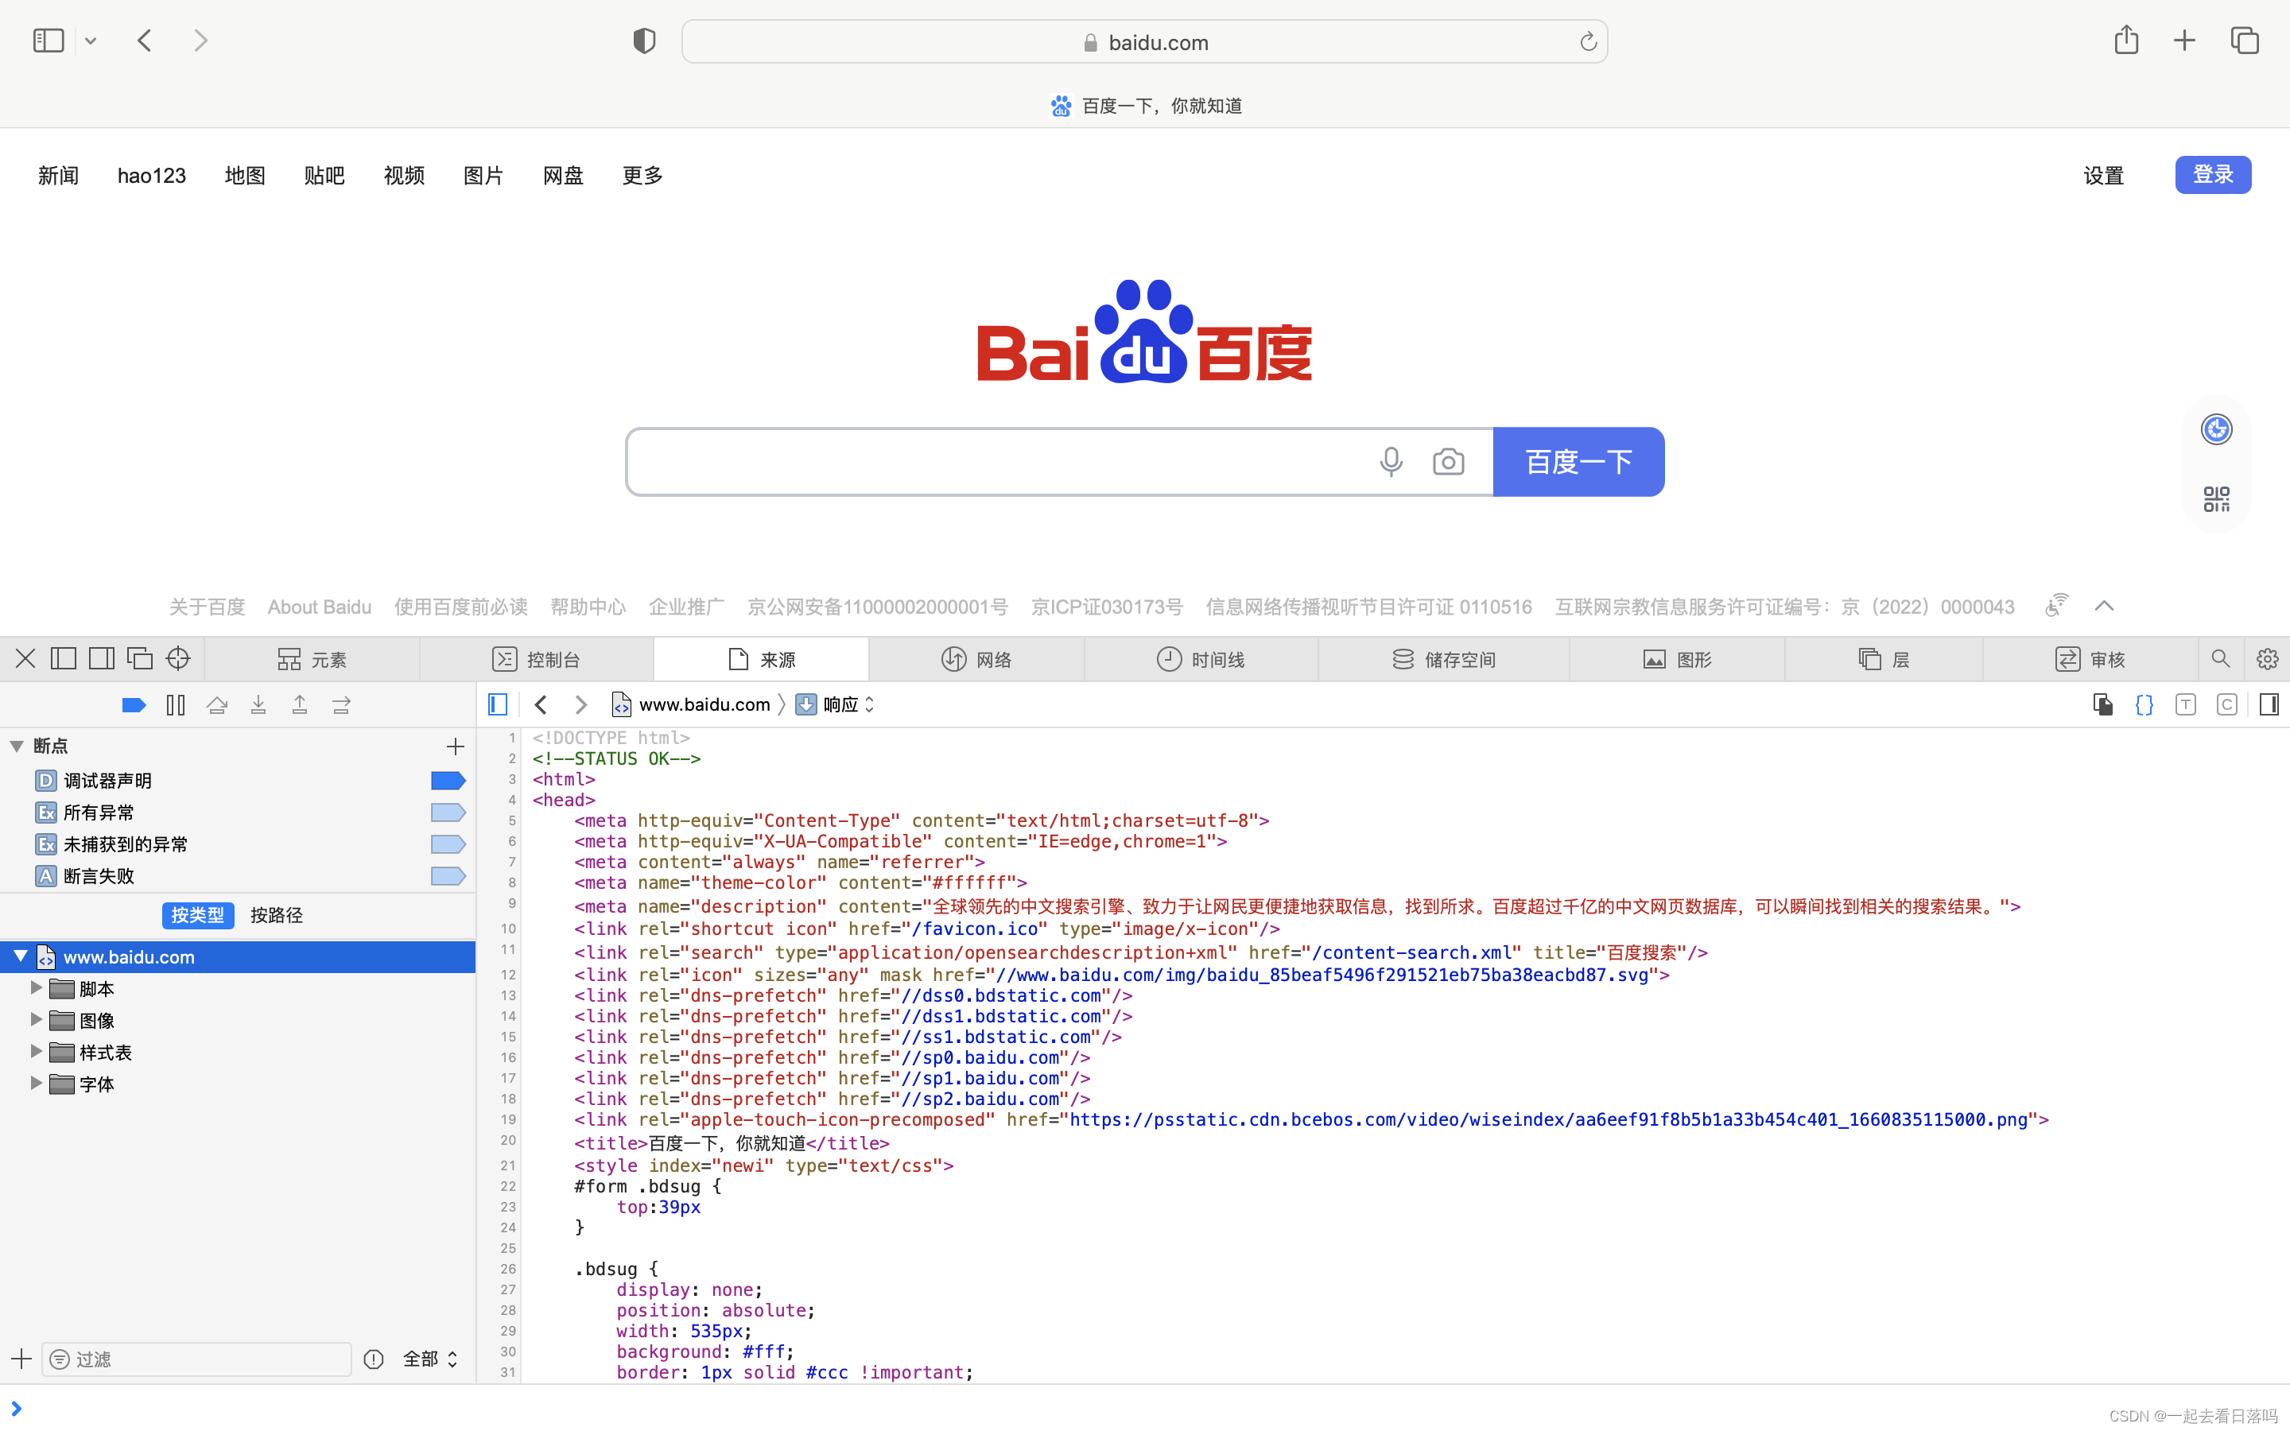
Task: Click the 百度一下 search button
Action: click(x=1578, y=462)
